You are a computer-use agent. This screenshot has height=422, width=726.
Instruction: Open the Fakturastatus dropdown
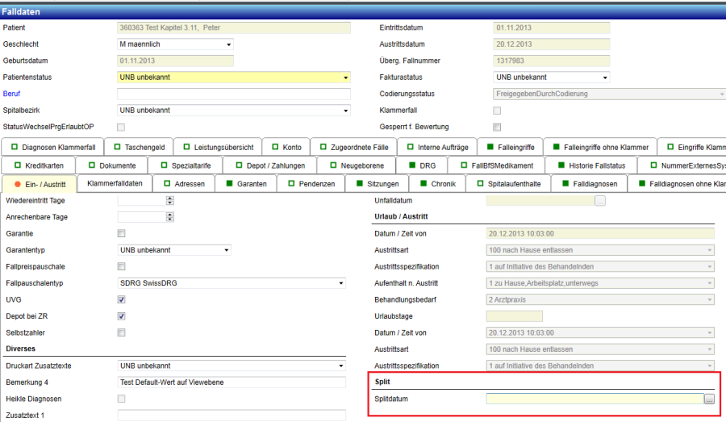(x=605, y=77)
